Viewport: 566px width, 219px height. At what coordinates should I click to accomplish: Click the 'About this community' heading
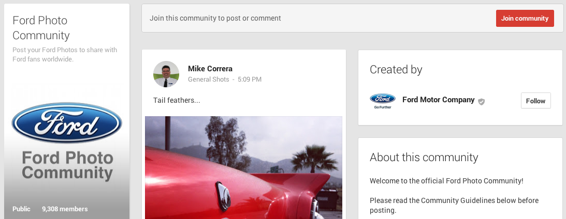[424, 158]
